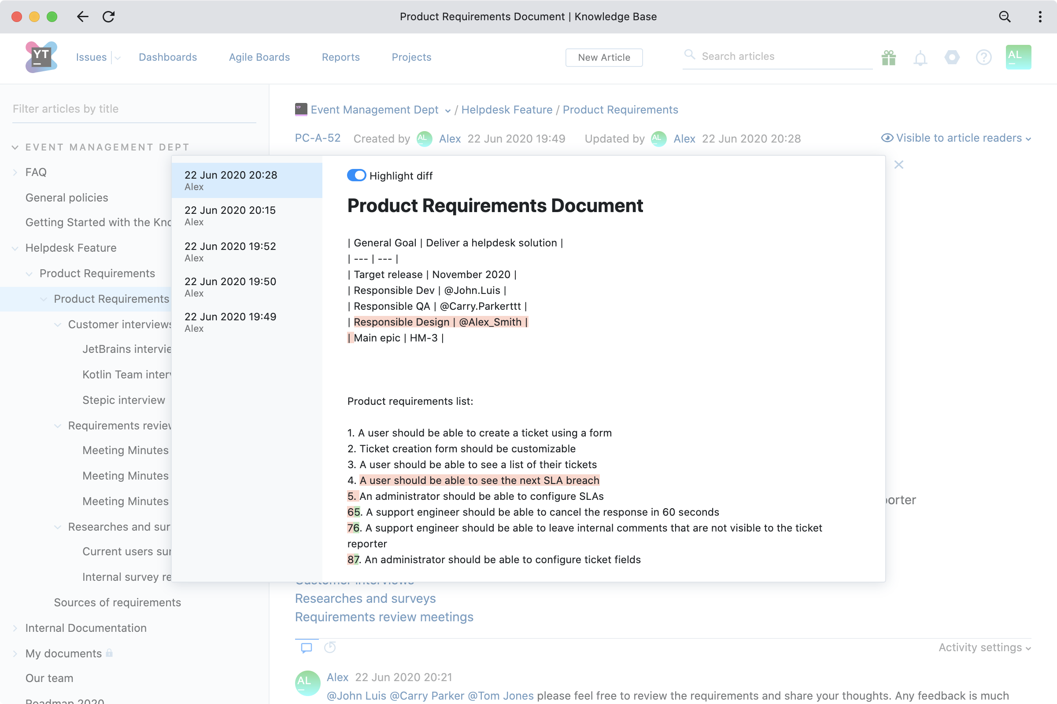The width and height of the screenshot is (1057, 704).
Task: Click the Event Management Dept project icon in breadcrumb
Action: pos(301,109)
